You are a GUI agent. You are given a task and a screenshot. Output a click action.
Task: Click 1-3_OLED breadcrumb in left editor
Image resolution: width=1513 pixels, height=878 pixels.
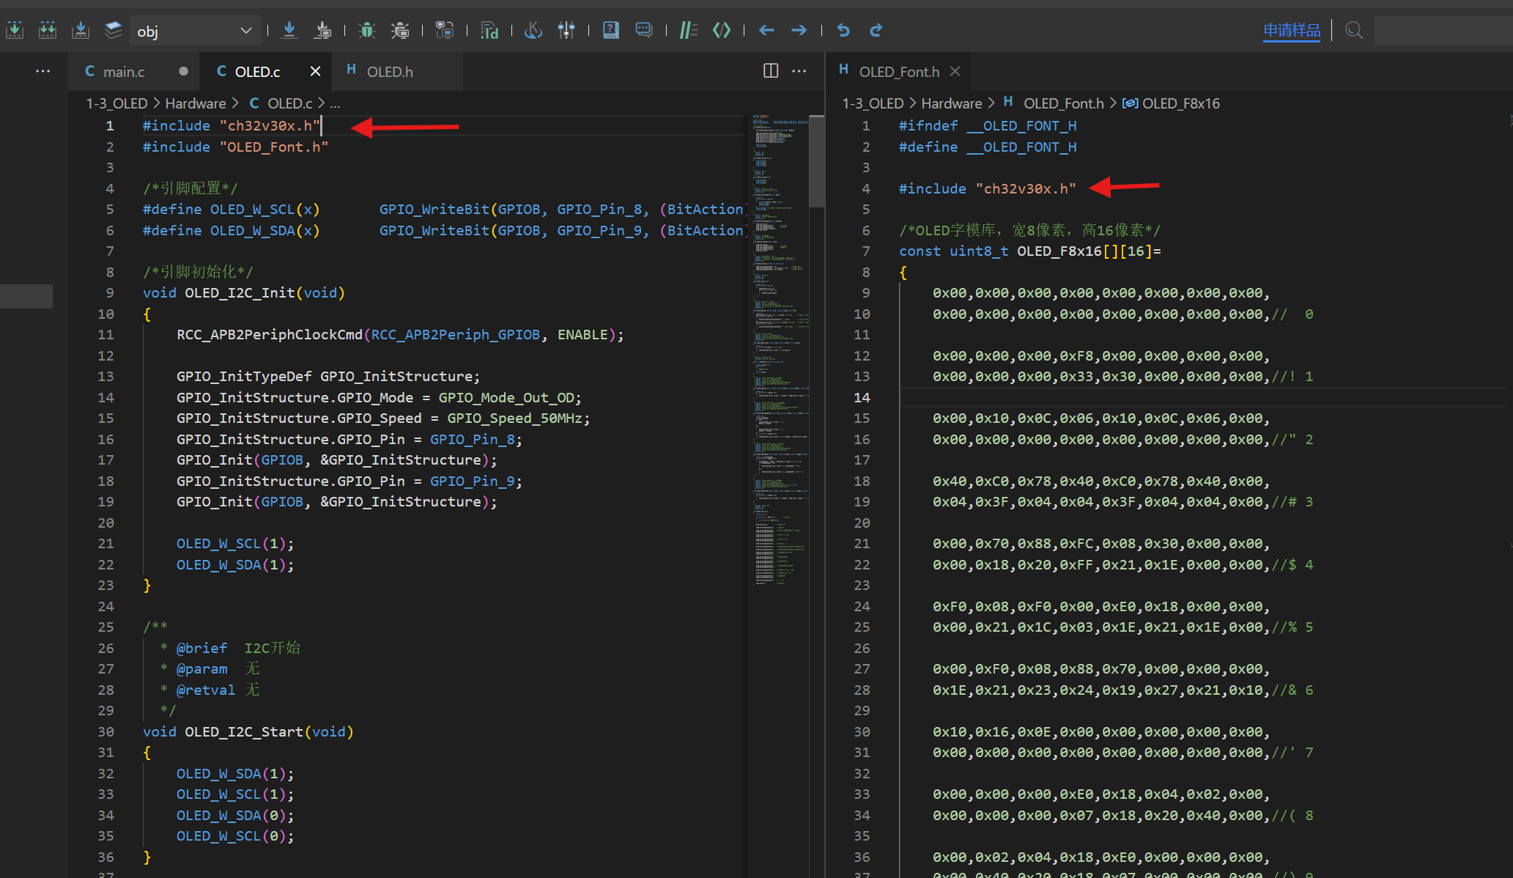coord(117,103)
